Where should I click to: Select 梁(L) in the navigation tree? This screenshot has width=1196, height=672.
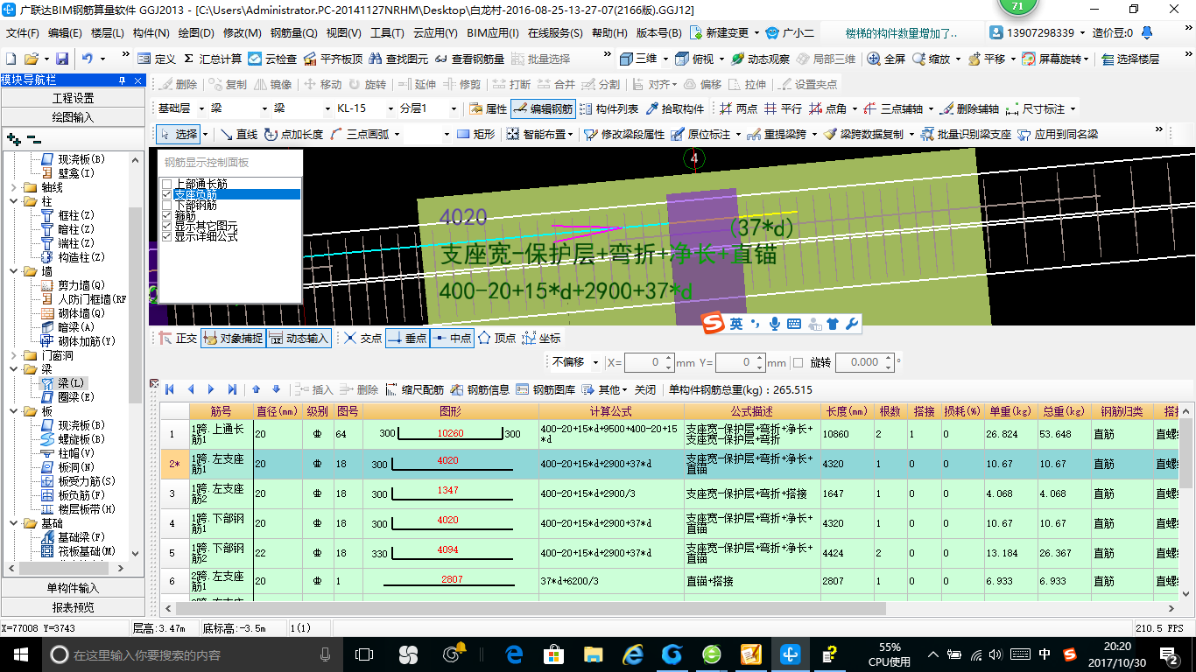coord(71,383)
